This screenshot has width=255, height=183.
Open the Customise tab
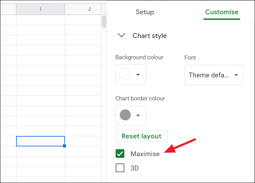[222, 12]
